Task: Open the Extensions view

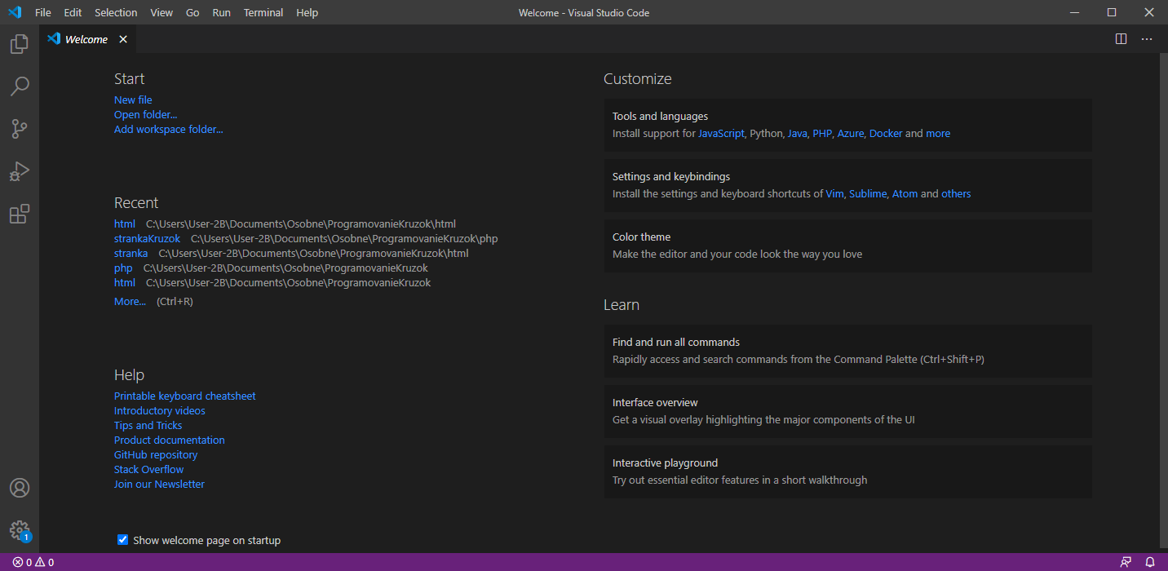Action: point(20,214)
